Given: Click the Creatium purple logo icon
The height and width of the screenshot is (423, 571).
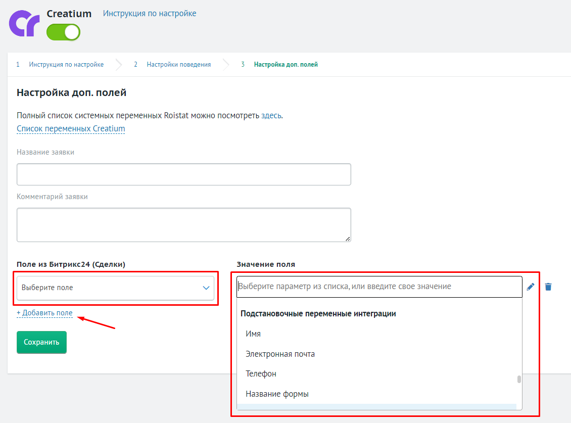Looking at the screenshot, I should [24, 23].
